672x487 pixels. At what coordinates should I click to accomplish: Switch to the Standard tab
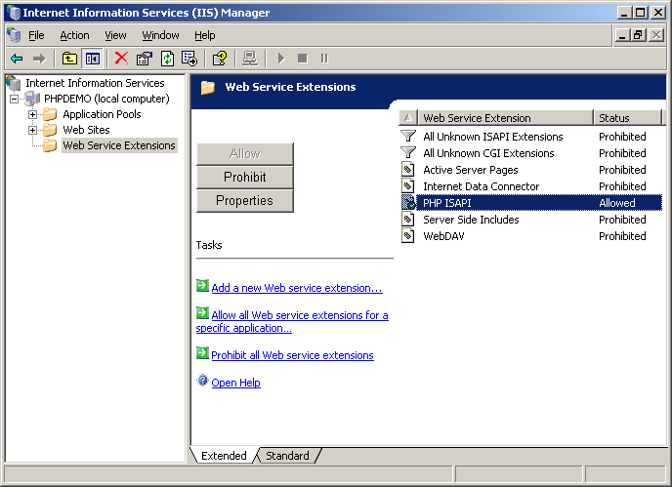tap(287, 456)
